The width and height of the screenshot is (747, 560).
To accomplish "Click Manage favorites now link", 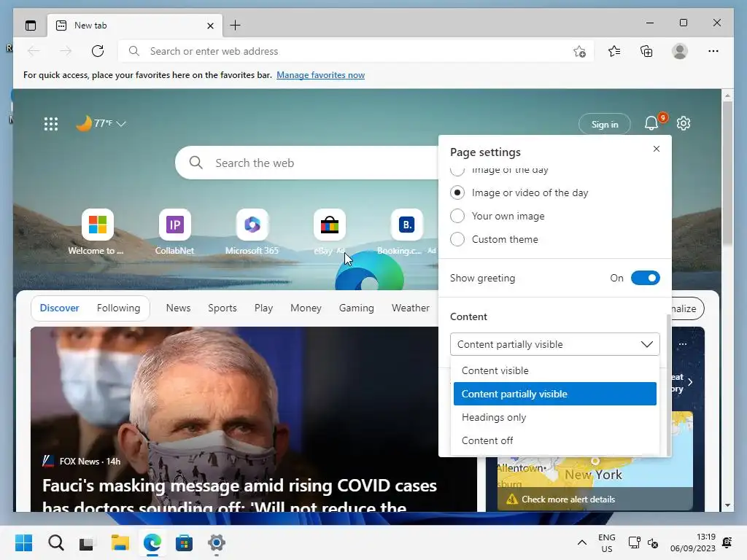I will click(321, 75).
